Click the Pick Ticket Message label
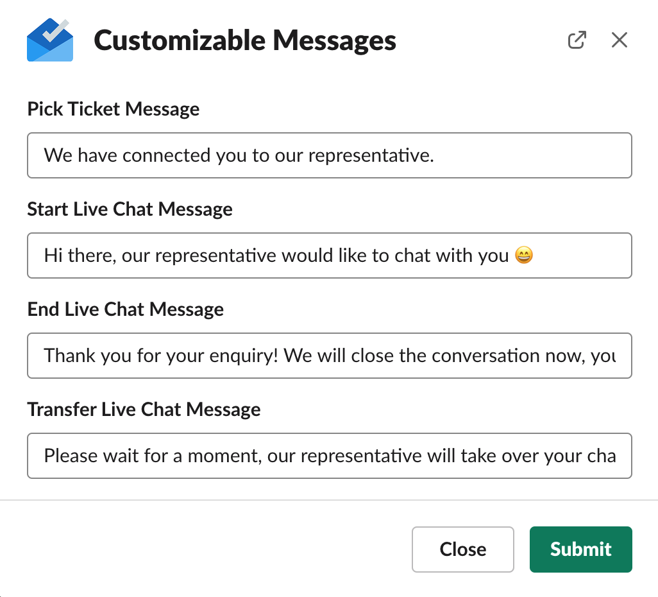 click(x=114, y=109)
